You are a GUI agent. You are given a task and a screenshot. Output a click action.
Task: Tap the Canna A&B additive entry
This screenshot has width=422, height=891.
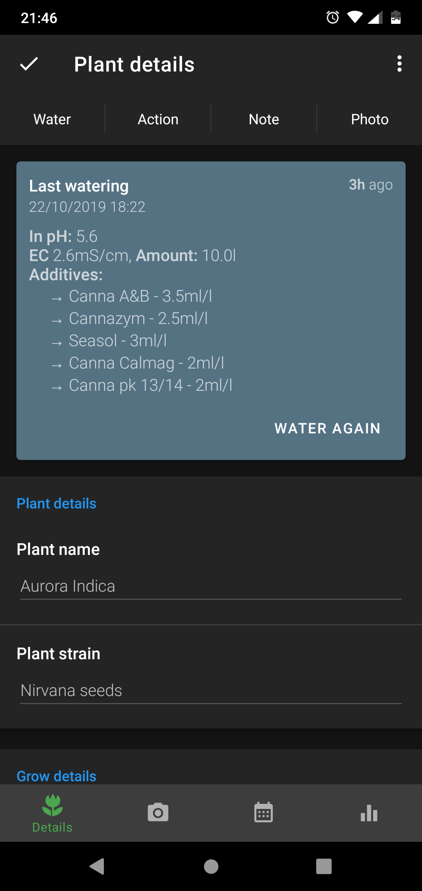(x=140, y=296)
